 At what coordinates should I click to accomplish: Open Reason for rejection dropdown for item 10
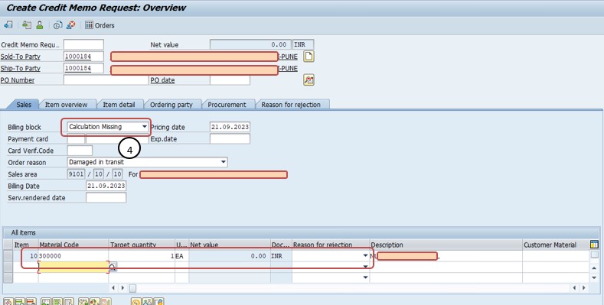[x=365, y=255]
